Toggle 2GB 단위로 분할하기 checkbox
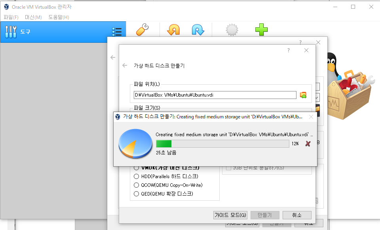 [228, 168]
